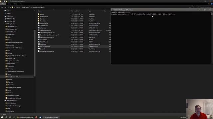
Task: Go back in Explorer navigation
Action: coord(2,7)
